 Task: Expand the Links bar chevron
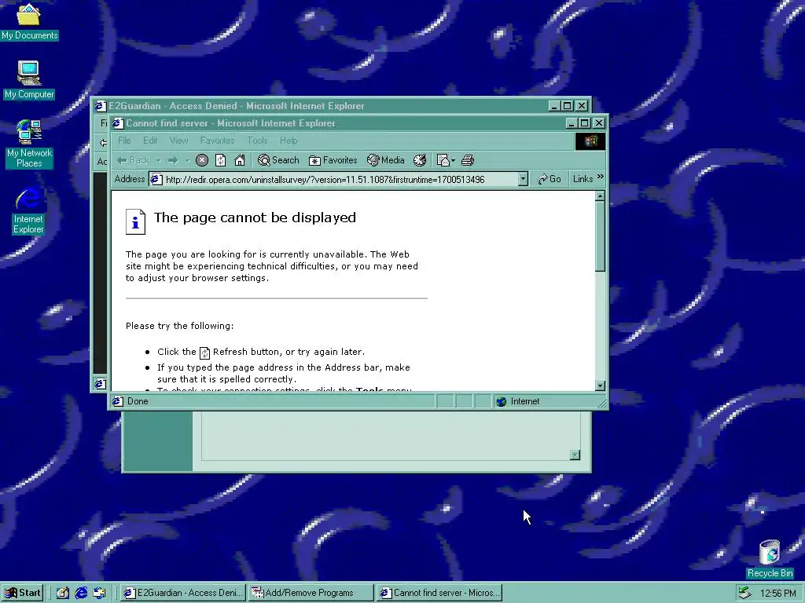pos(600,177)
